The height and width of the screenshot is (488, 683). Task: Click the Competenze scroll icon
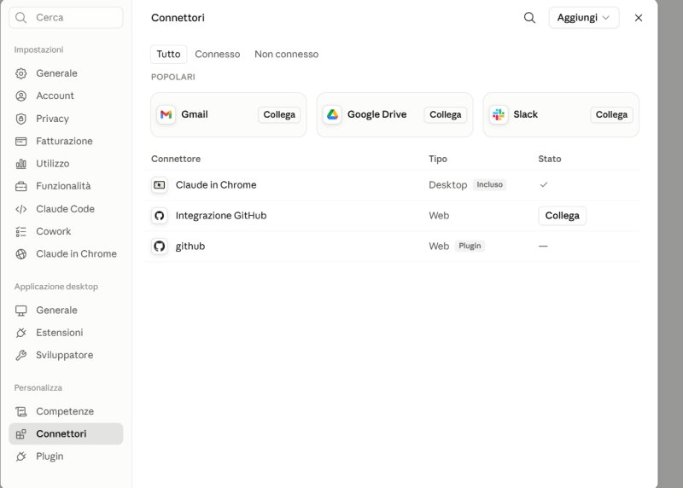point(20,411)
